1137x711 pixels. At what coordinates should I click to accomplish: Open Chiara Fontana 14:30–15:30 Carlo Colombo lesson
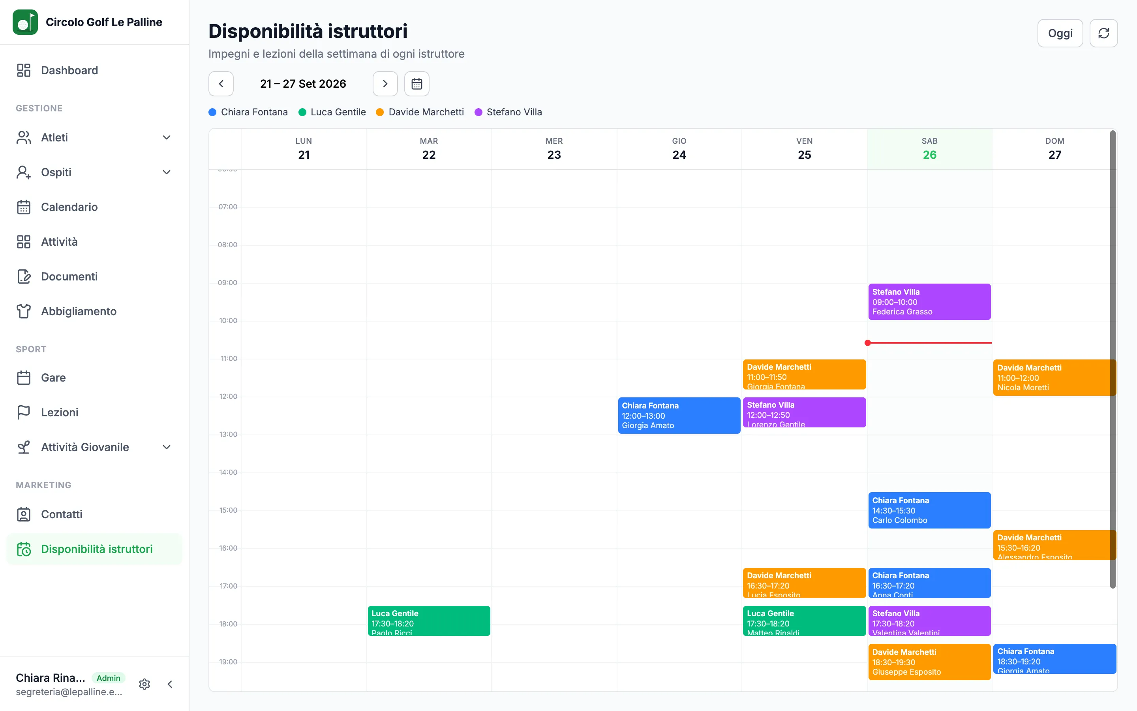pyautogui.click(x=929, y=510)
